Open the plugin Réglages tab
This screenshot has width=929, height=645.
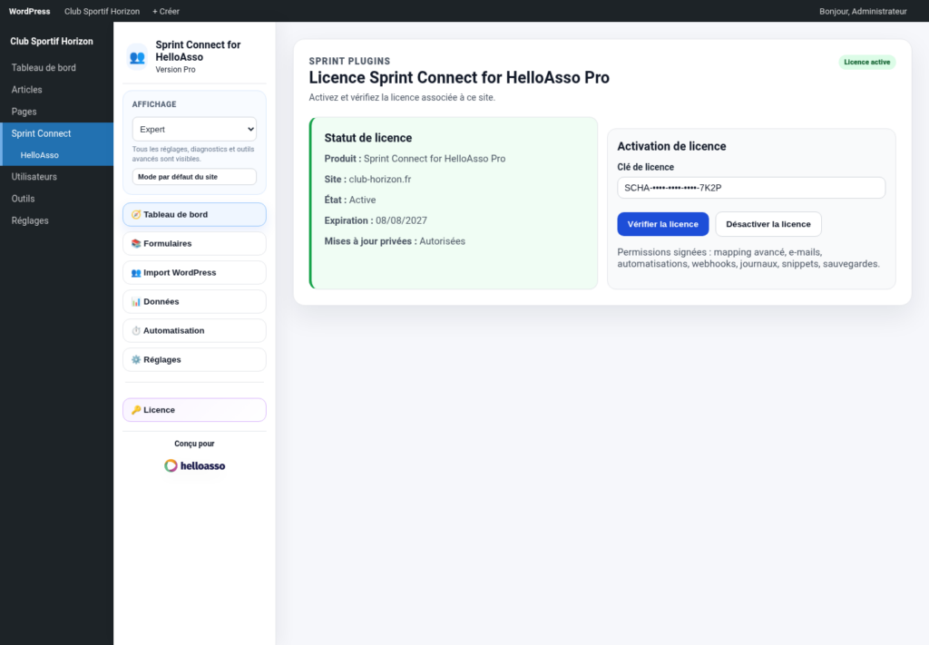pyautogui.click(x=194, y=359)
